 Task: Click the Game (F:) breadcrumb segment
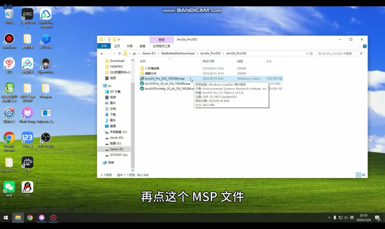[x=149, y=53]
